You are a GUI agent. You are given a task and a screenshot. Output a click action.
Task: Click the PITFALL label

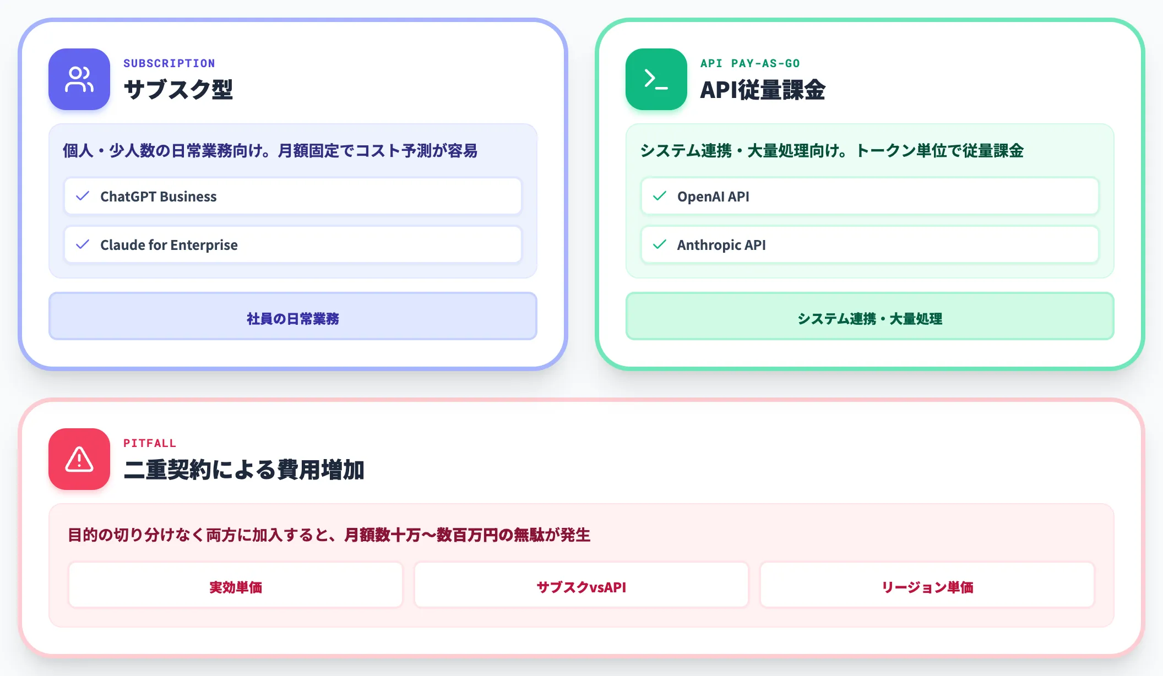point(150,443)
